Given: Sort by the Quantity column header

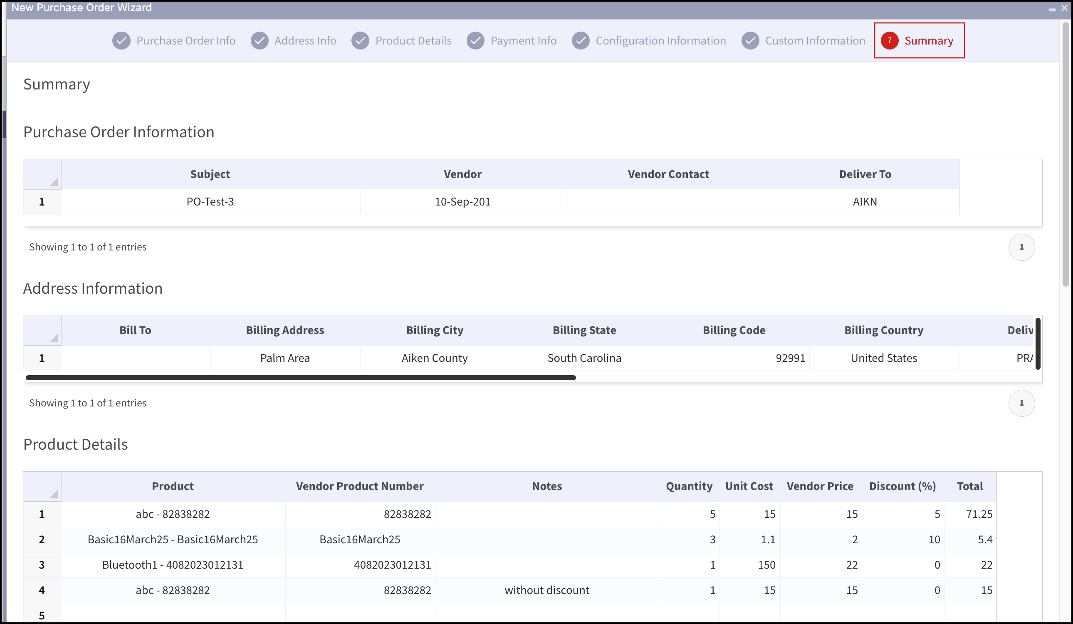Looking at the screenshot, I should [689, 486].
